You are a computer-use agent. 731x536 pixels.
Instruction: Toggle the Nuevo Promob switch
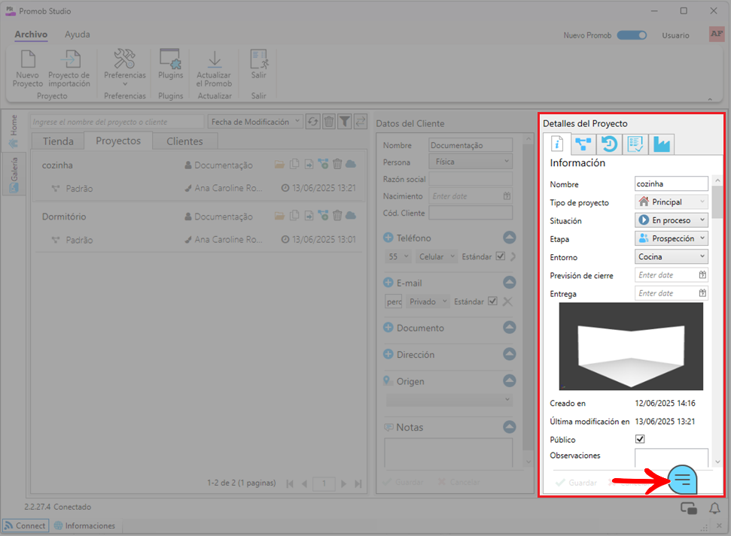[632, 35]
